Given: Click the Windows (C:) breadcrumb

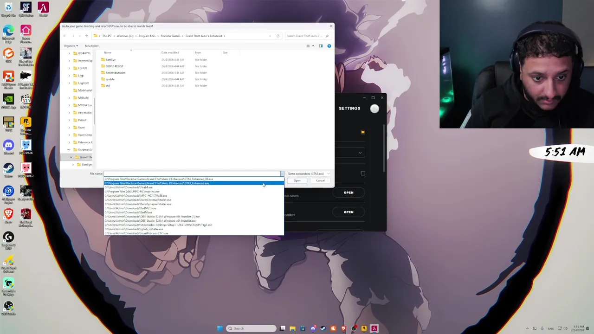Looking at the screenshot, I should tap(125, 36).
